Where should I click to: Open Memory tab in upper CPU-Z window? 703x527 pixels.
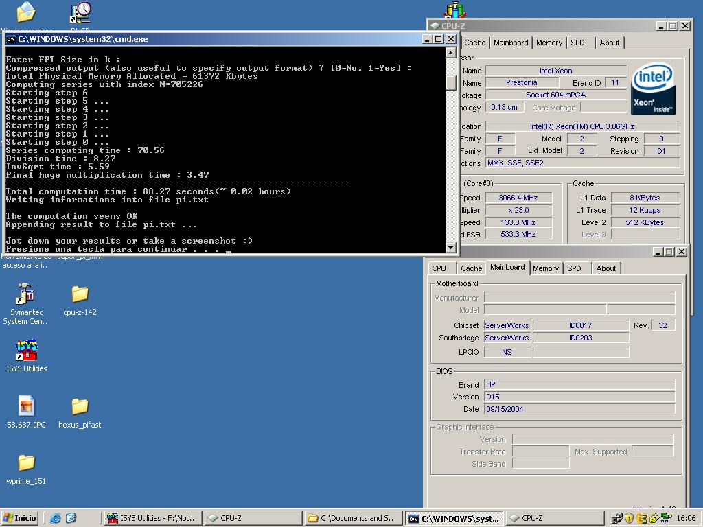[549, 43]
